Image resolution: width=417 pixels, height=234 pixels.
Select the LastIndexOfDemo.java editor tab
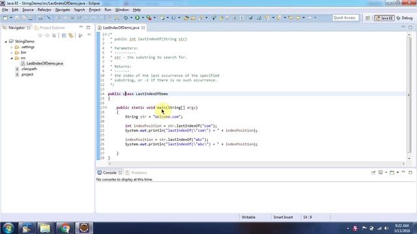[x=121, y=27]
